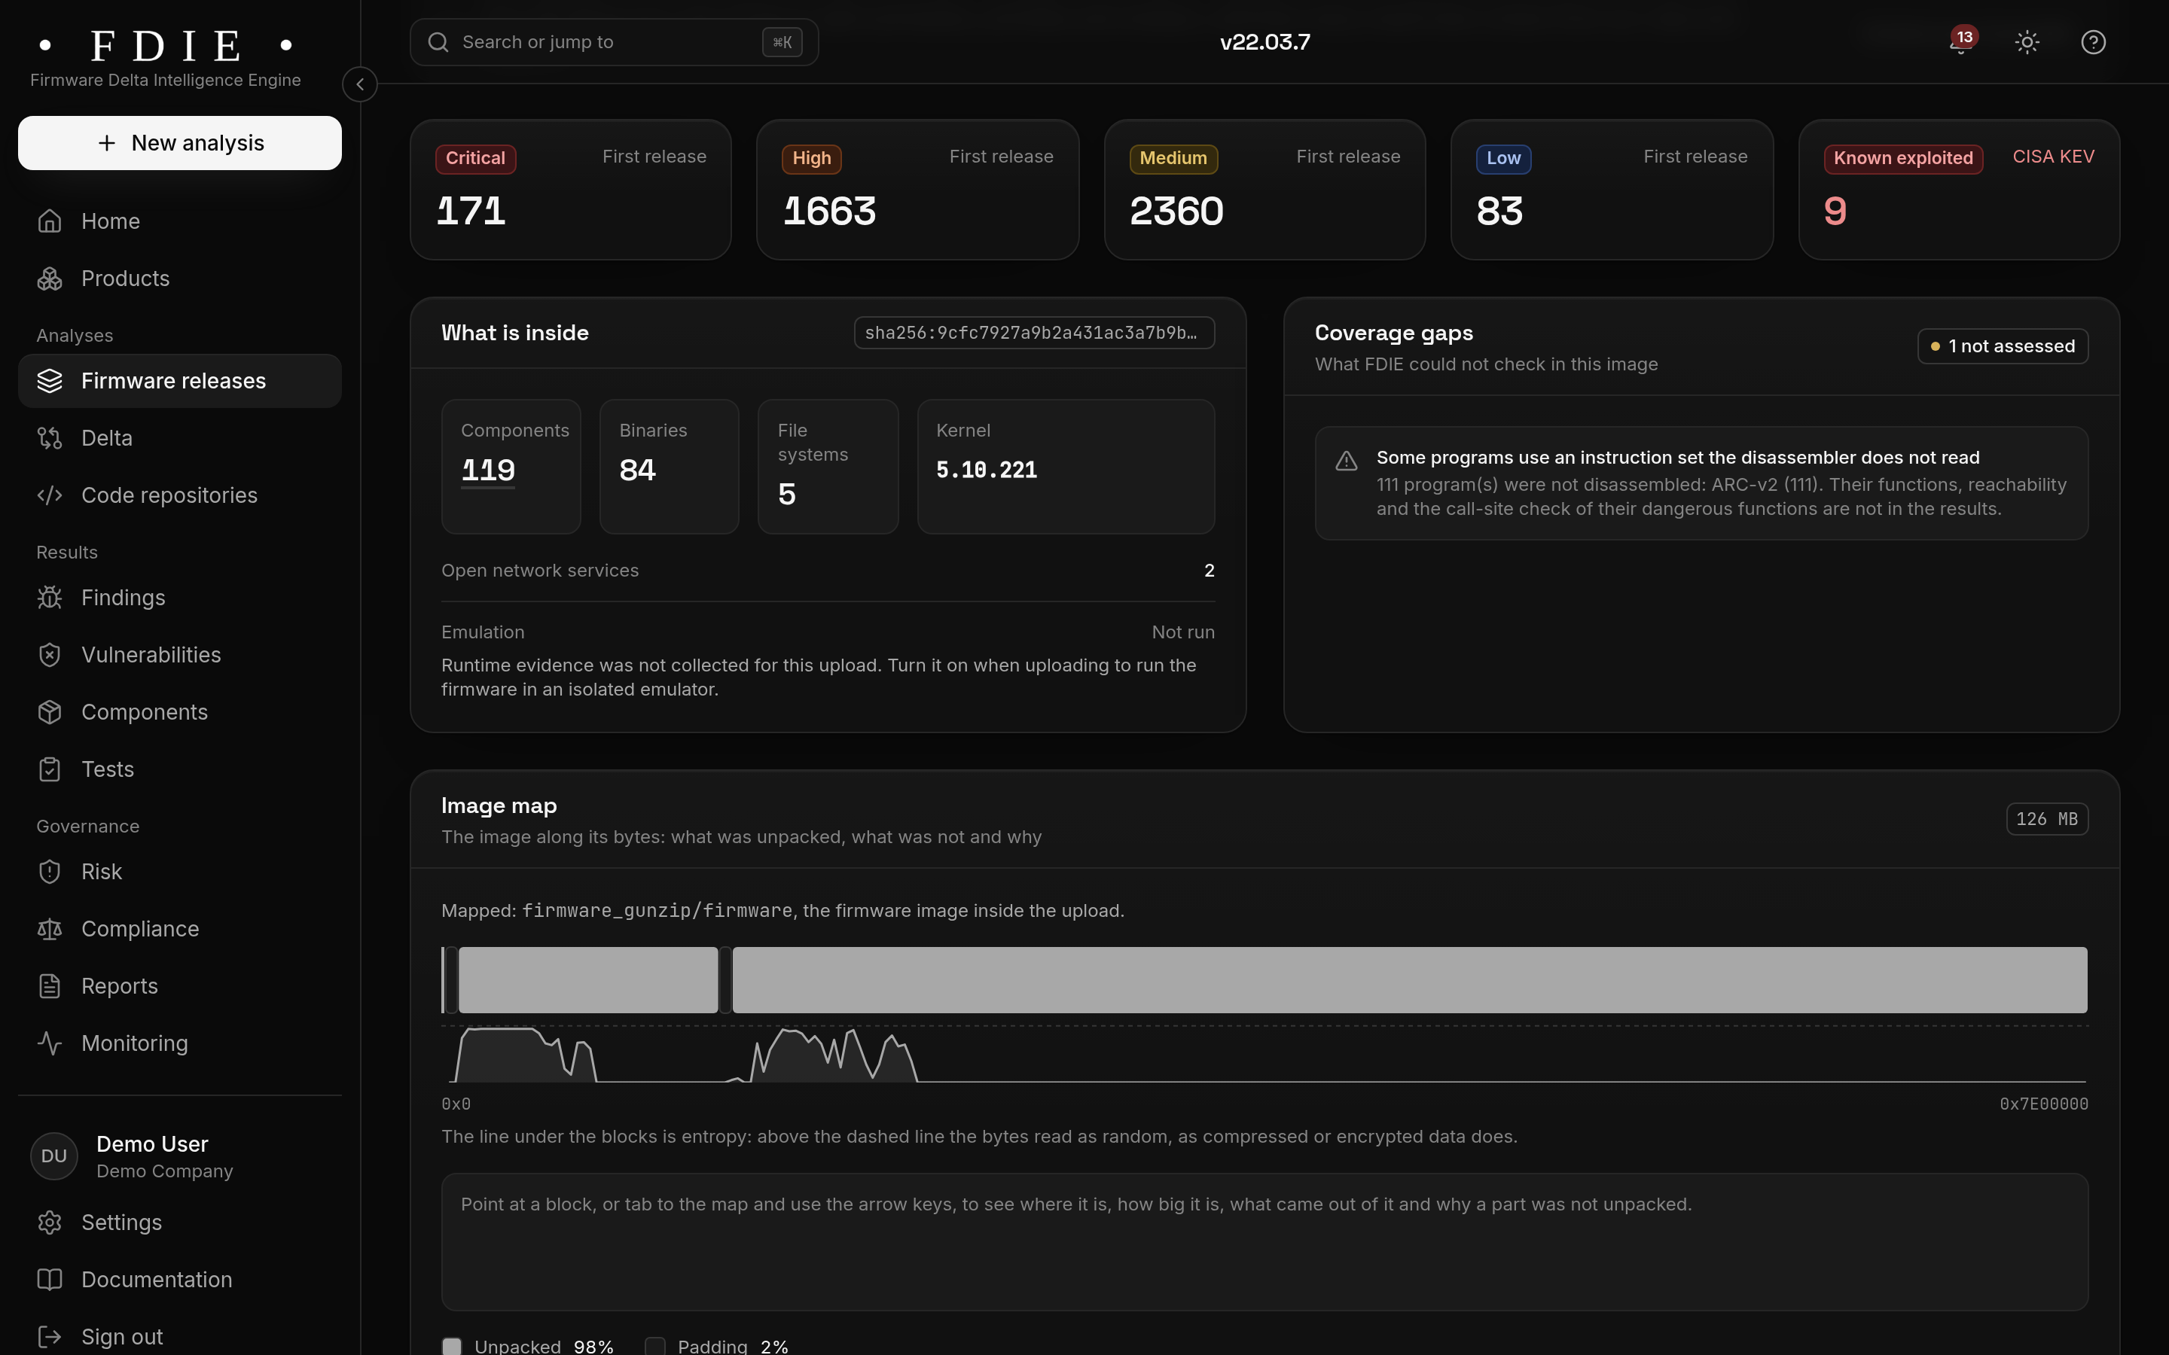Open the help question mark icon
Image resolution: width=2169 pixels, height=1355 pixels.
click(2093, 42)
